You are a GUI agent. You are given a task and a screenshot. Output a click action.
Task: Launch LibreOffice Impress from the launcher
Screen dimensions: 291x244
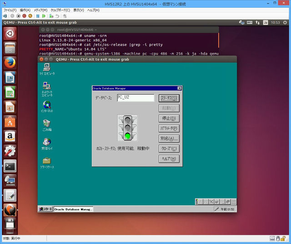10,107
